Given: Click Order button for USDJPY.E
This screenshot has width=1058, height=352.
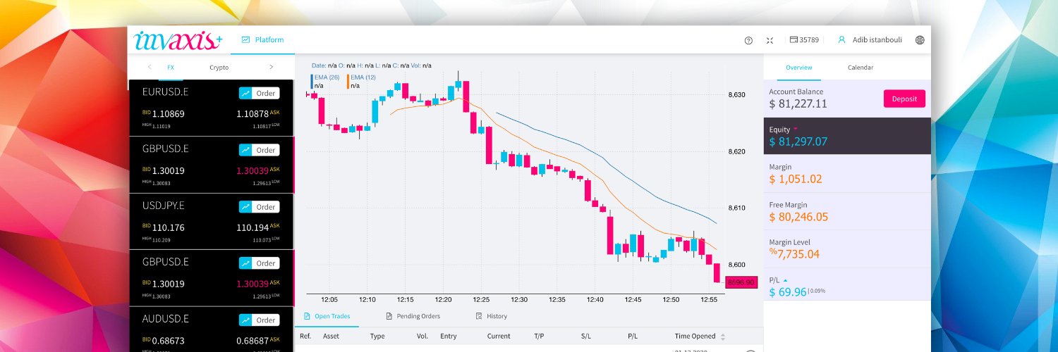Looking at the screenshot, I should [259, 207].
